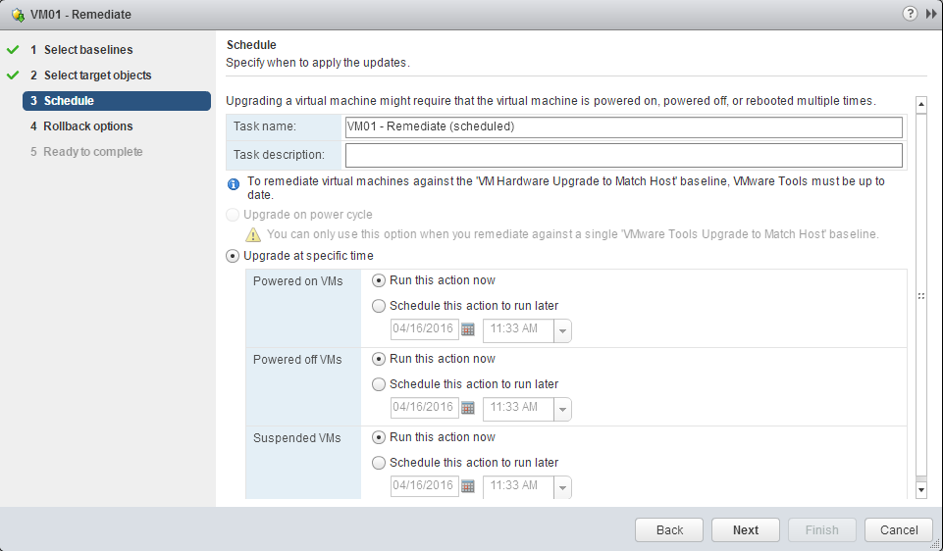Click the 'Task description:' label
Viewport: 943px width, 551px height.
279,155
